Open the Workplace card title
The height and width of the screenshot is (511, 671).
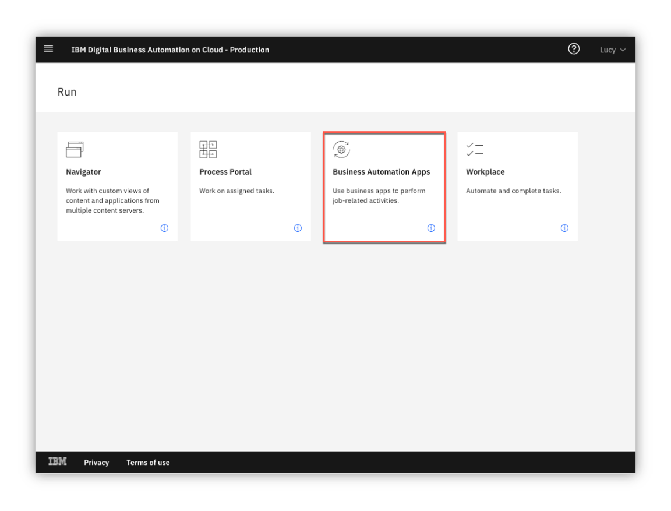pos(485,172)
